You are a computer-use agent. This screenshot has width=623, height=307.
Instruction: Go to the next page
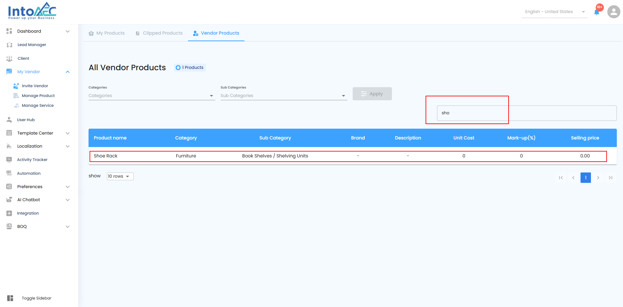598,178
